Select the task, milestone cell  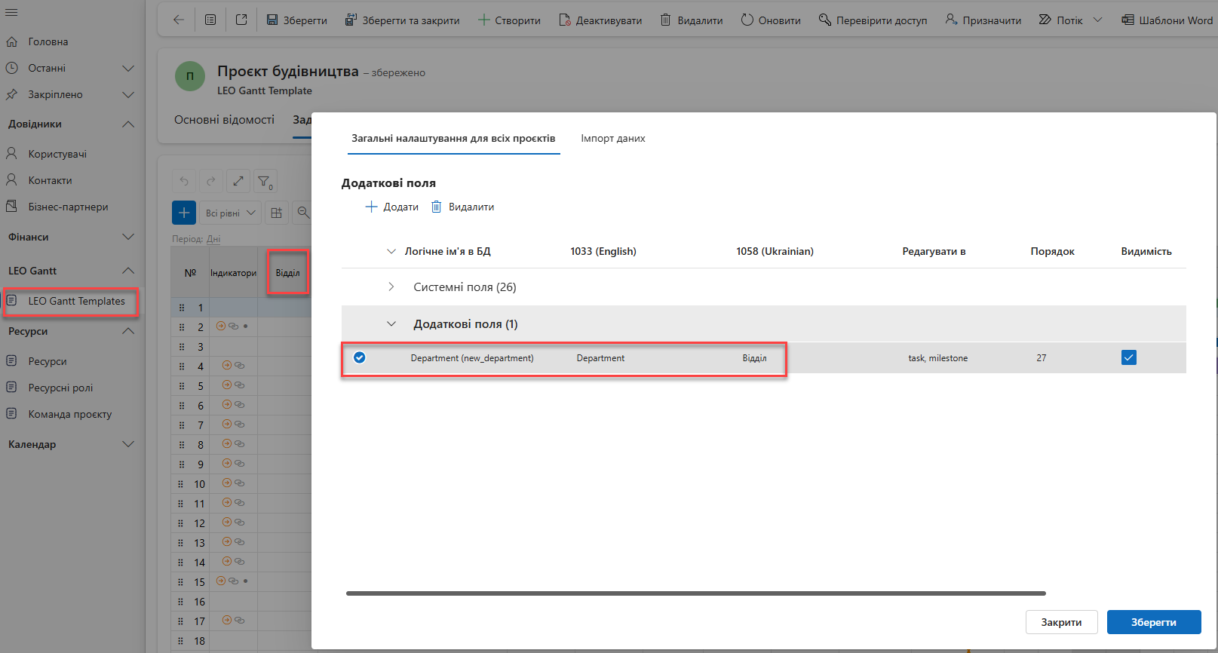click(x=937, y=358)
